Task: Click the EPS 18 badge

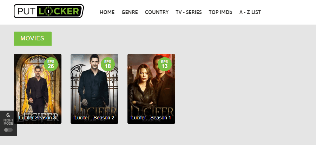Action: point(108,64)
